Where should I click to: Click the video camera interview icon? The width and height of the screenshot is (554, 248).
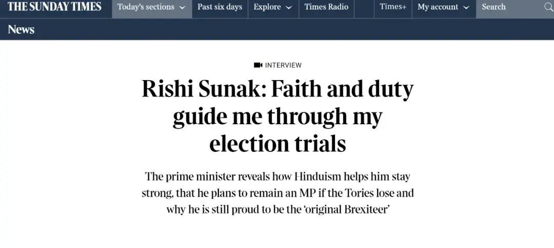click(258, 65)
